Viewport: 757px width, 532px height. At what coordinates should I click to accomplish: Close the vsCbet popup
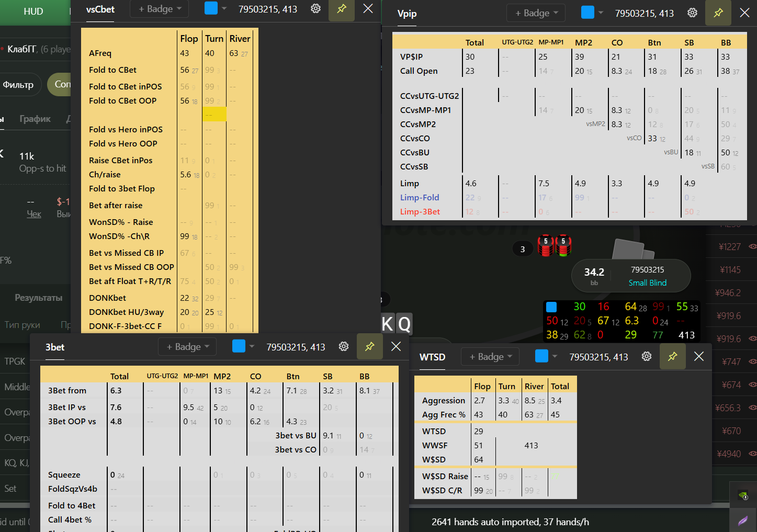coord(368,9)
